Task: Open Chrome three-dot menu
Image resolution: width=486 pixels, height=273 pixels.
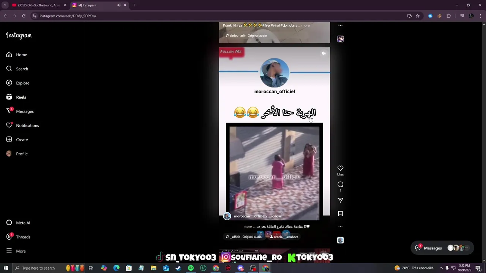Action: (x=481, y=16)
